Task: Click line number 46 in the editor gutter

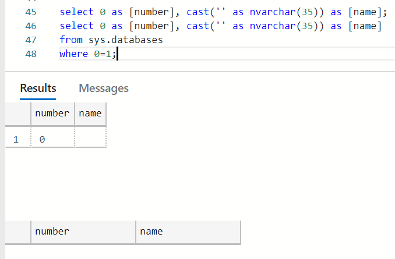Action: [x=31, y=26]
